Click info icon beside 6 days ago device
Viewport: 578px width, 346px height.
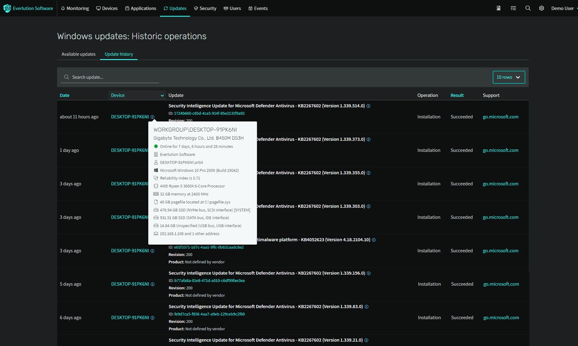point(152,318)
